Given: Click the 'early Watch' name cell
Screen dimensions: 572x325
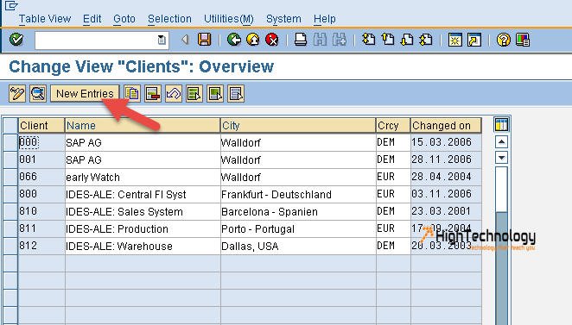Looking at the screenshot, I should [143, 177].
